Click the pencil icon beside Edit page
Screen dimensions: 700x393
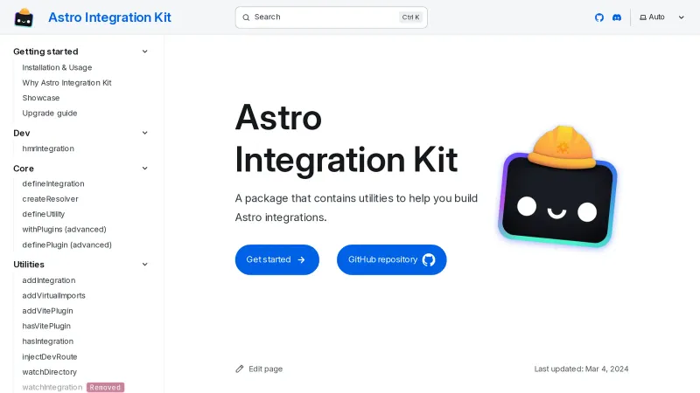240,369
